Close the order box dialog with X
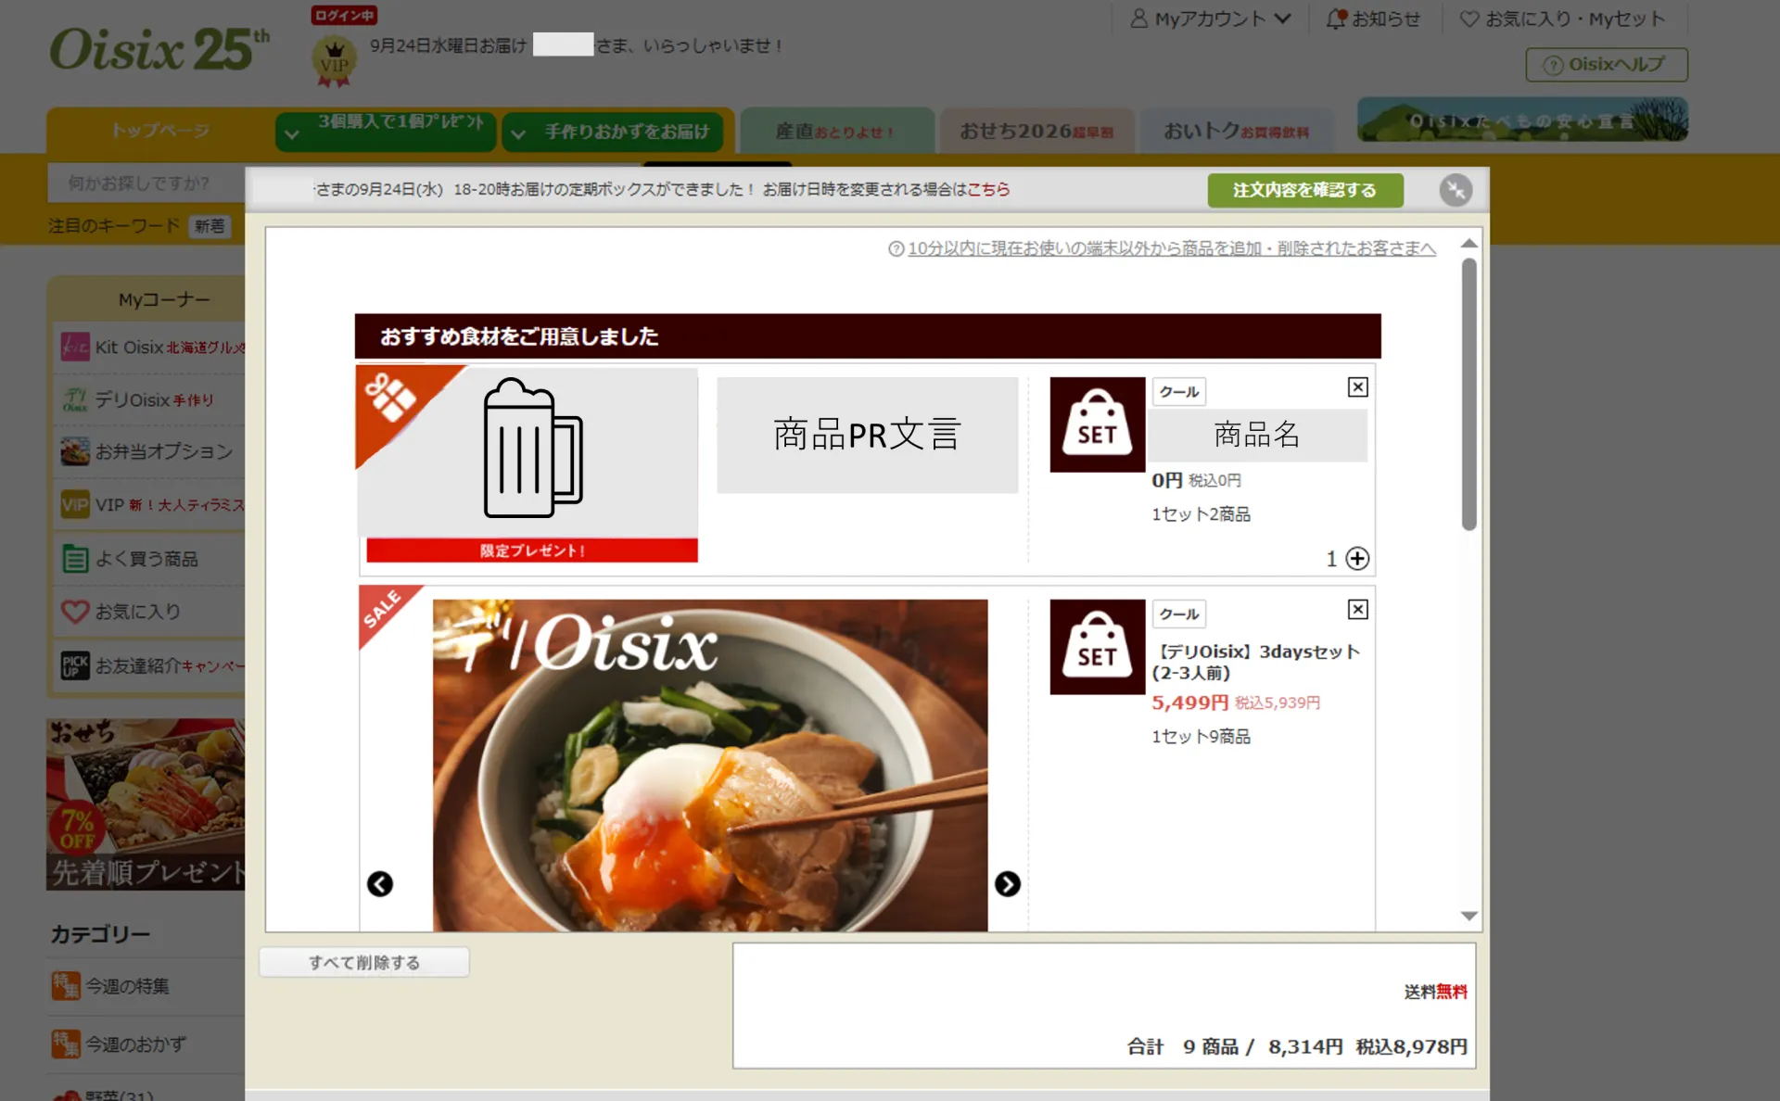Viewport: 1780px width, 1101px height. [1456, 190]
